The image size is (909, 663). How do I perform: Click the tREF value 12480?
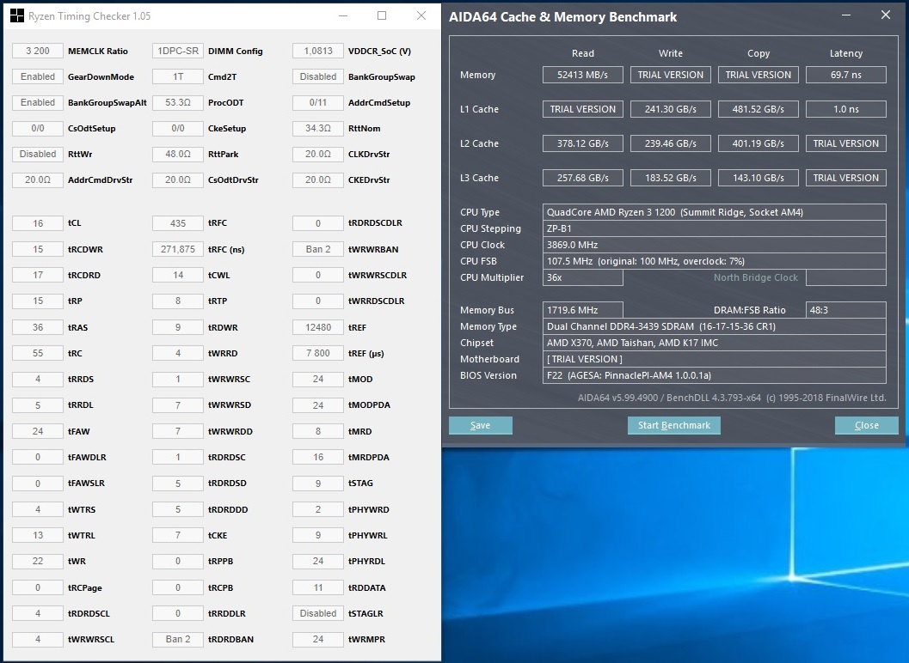tap(318, 327)
